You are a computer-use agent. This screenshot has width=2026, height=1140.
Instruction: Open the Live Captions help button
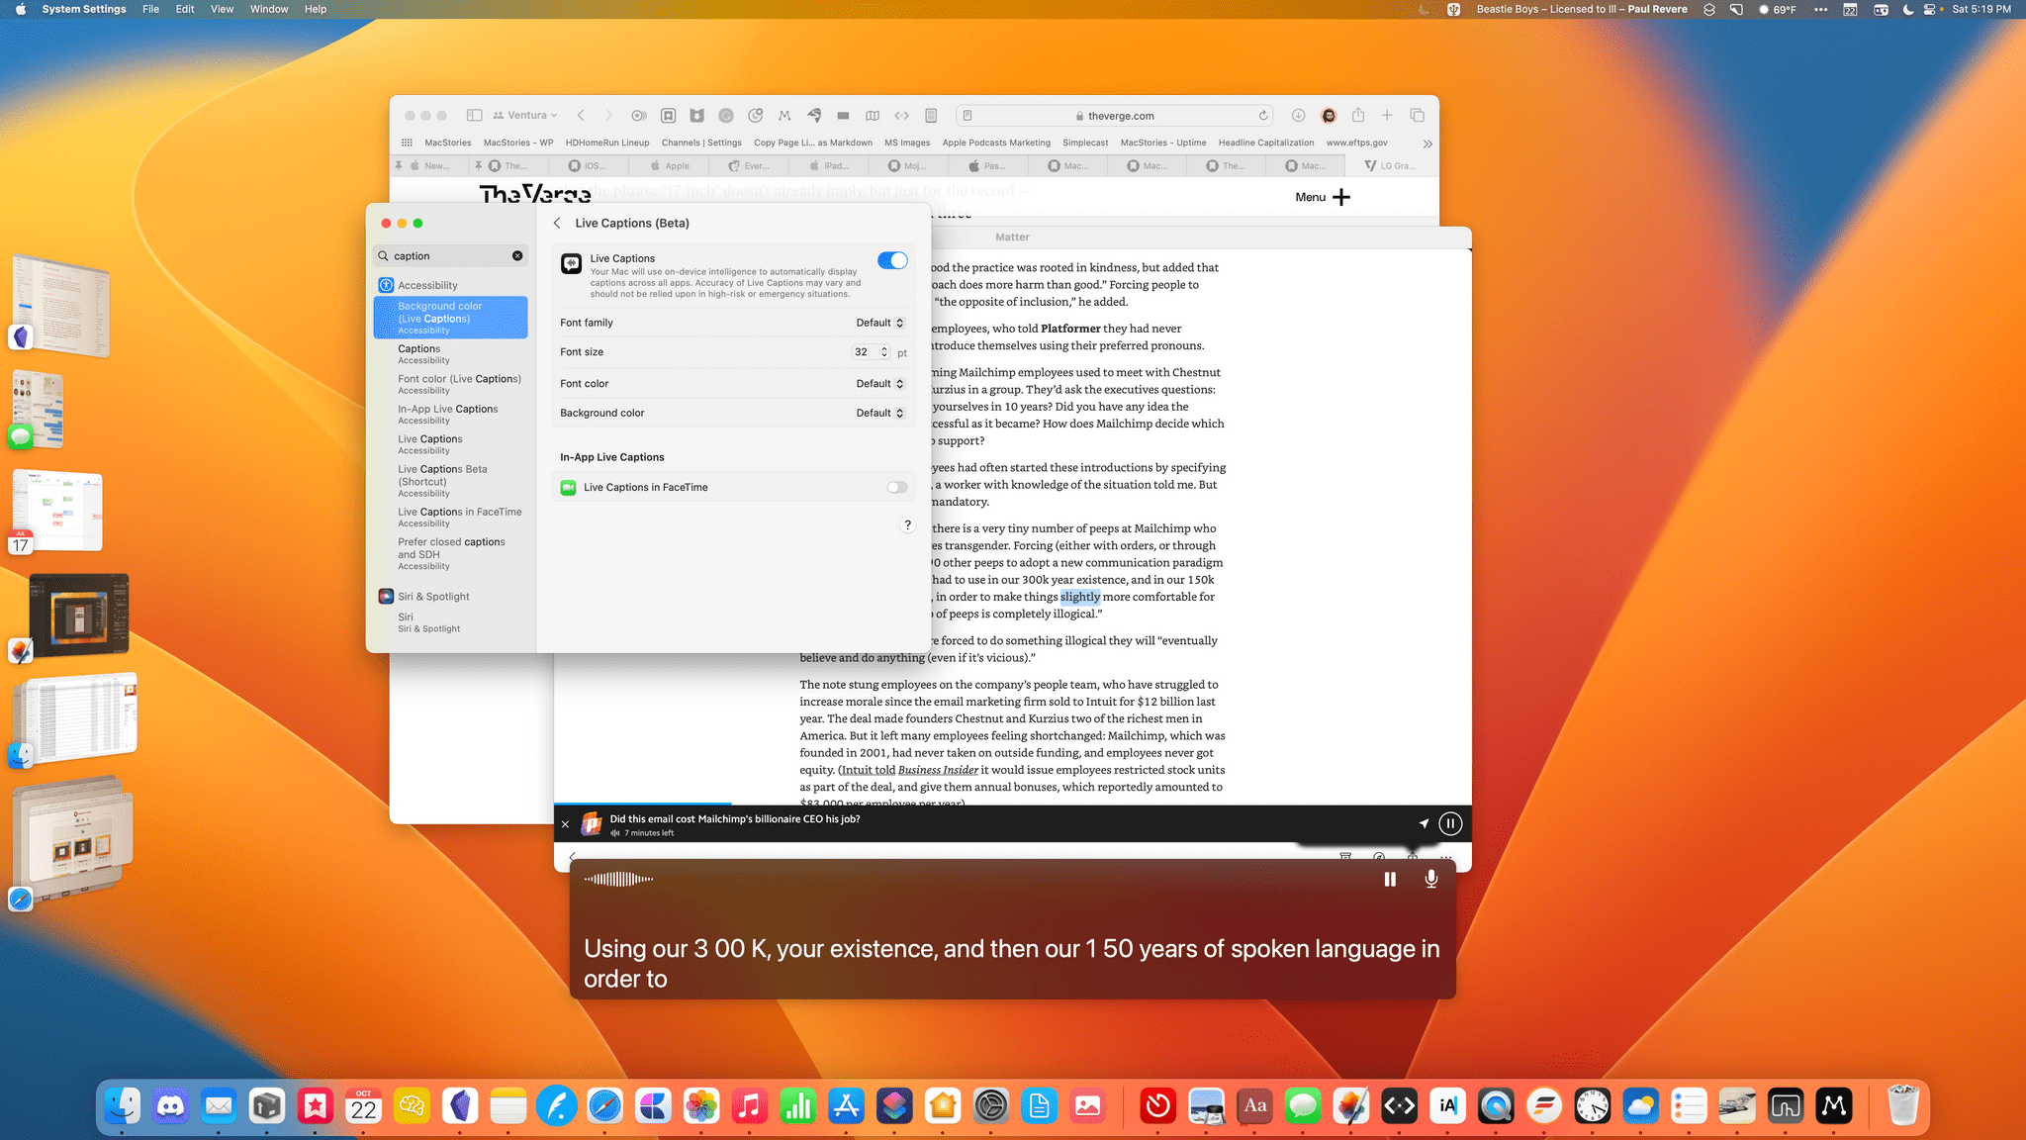point(907,525)
